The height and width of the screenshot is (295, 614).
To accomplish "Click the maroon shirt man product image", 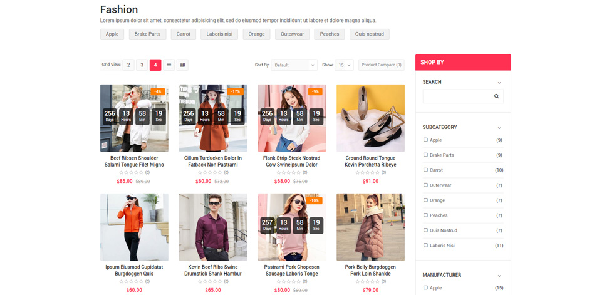I will point(213,227).
